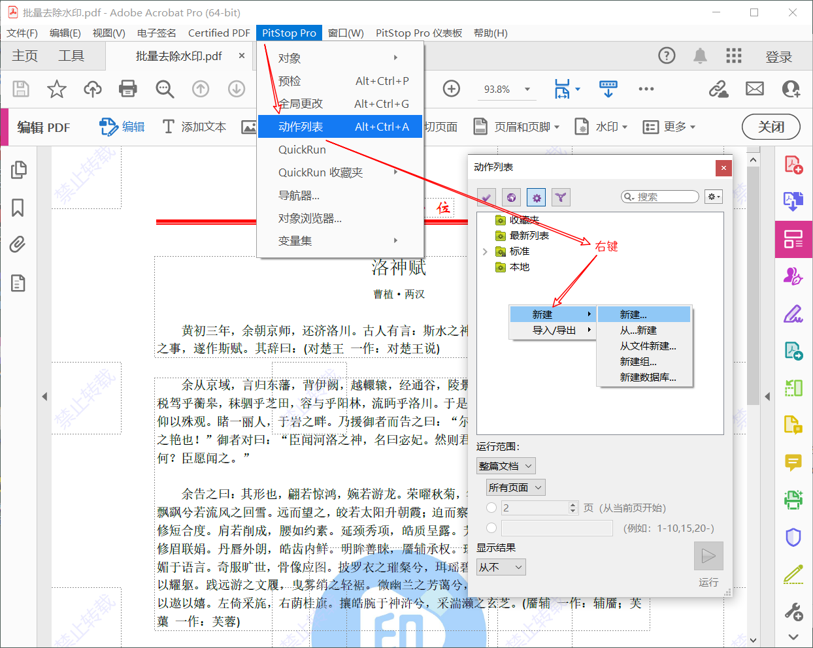Click the Comment speech bubble tool icon
The image size is (813, 648).
tap(793, 462)
